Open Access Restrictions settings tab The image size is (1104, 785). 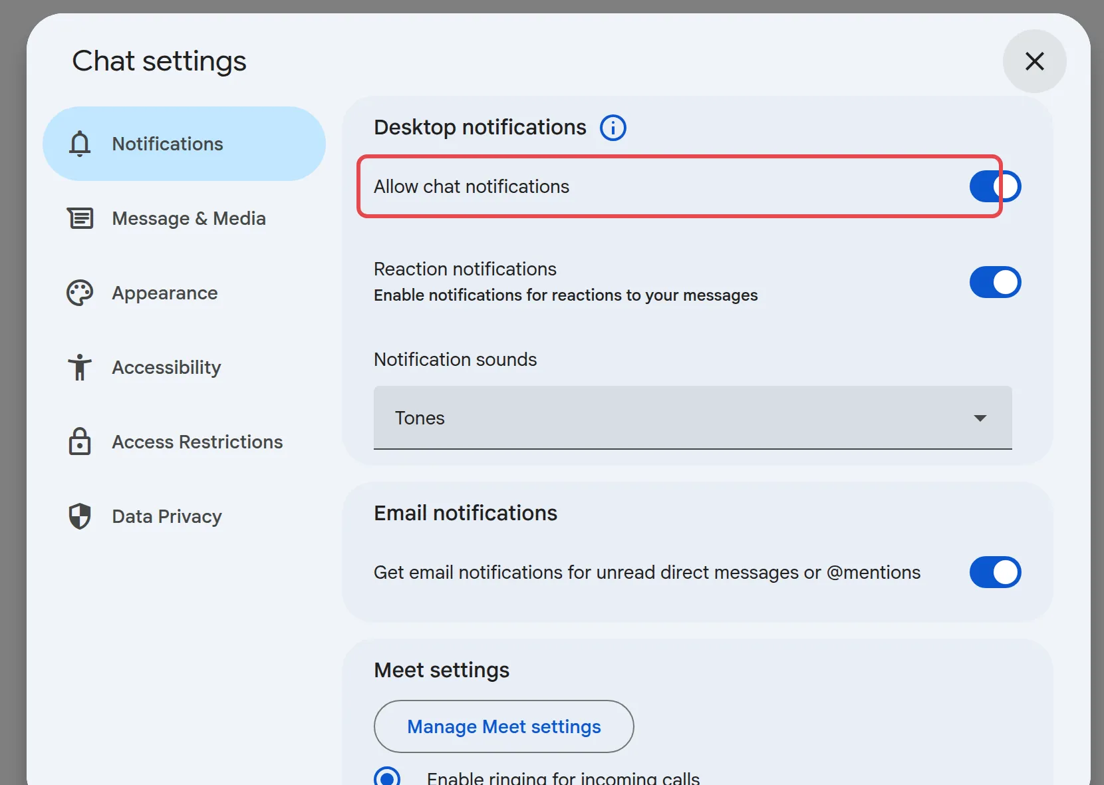[184, 442]
